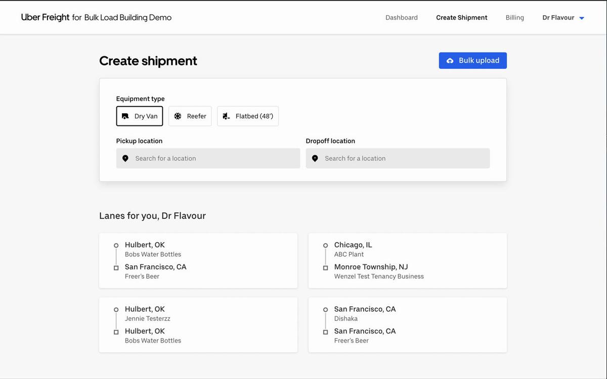Click the 'Bulk Load Building Demo' header text
The width and height of the screenshot is (607, 379).
(128, 18)
